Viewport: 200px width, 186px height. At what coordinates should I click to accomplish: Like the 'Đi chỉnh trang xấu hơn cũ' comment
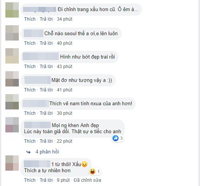click(30, 19)
